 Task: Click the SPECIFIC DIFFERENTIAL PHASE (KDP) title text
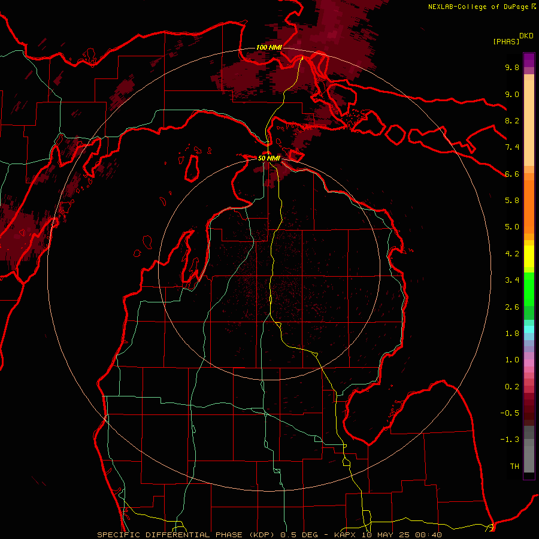pos(187,535)
